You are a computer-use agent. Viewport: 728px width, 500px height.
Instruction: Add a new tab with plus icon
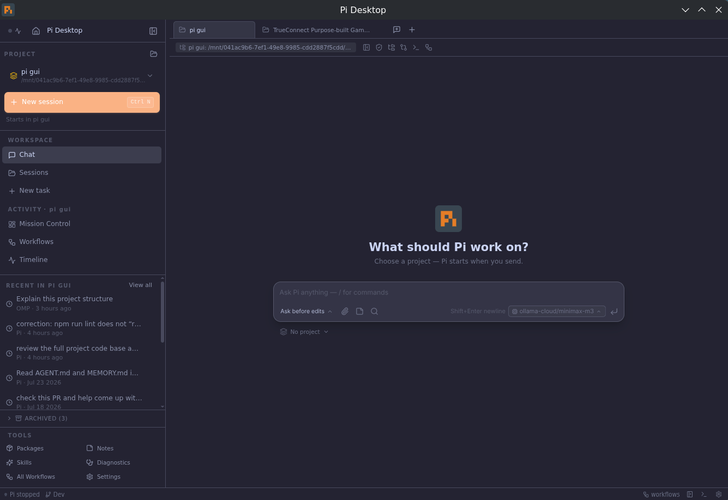click(412, 30)
